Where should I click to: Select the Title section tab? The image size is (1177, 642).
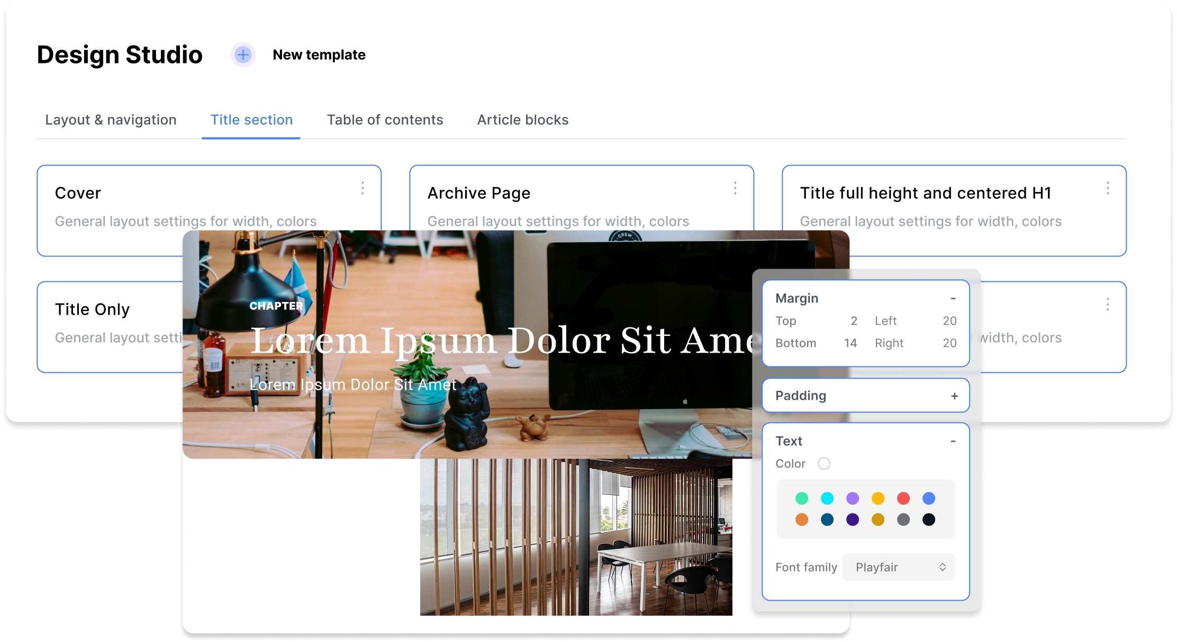click(251, 120)
